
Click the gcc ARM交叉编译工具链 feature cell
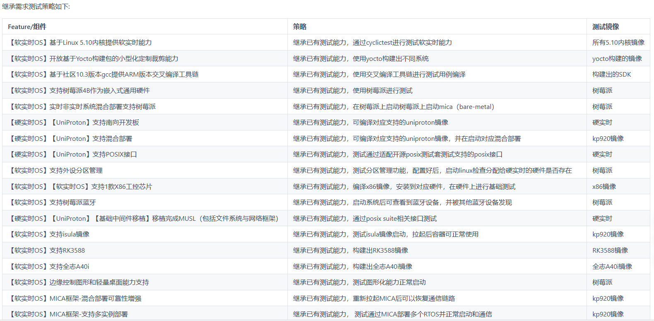(x=103, y=75)
